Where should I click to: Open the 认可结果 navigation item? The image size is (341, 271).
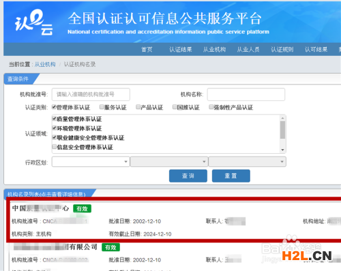click(x=316, y=50)
